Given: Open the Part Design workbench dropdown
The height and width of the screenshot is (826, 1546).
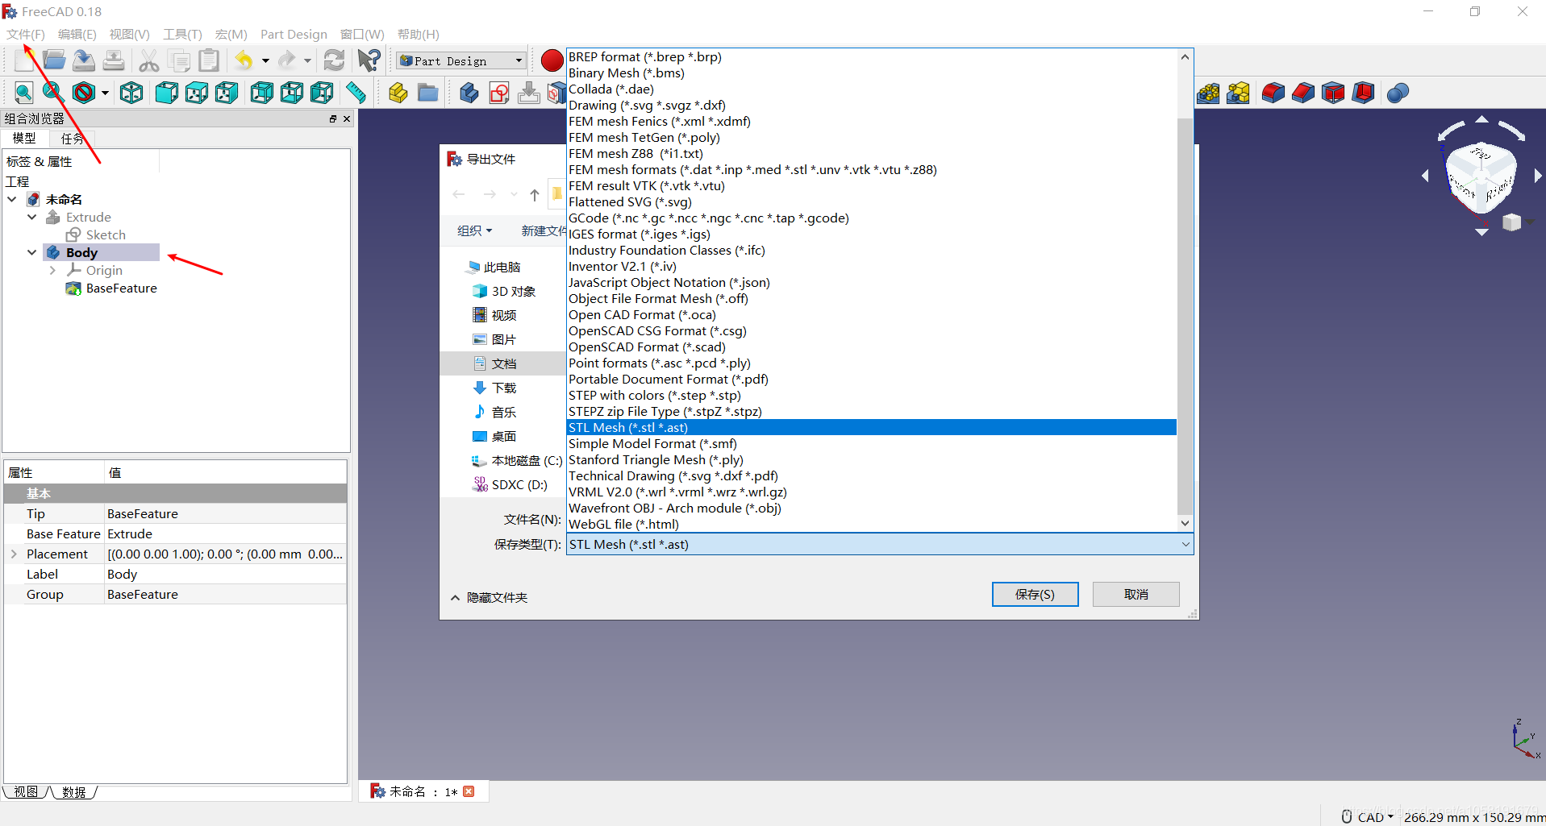Looking at the screenshot, I should [461, 60].
